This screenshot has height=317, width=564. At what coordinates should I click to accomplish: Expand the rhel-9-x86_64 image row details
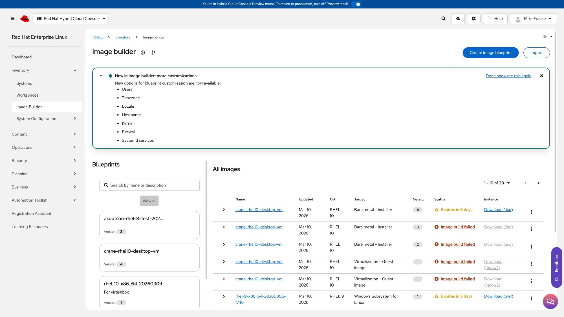pyautogui.click(x=224, y=296)
